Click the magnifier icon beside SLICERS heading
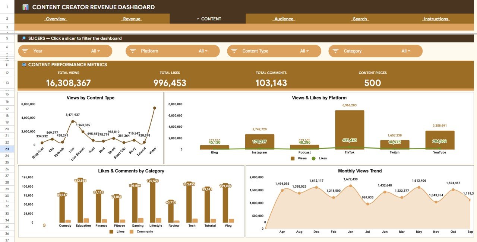The width and height of the screenshot is (477, 242). [x=23, y=38]
